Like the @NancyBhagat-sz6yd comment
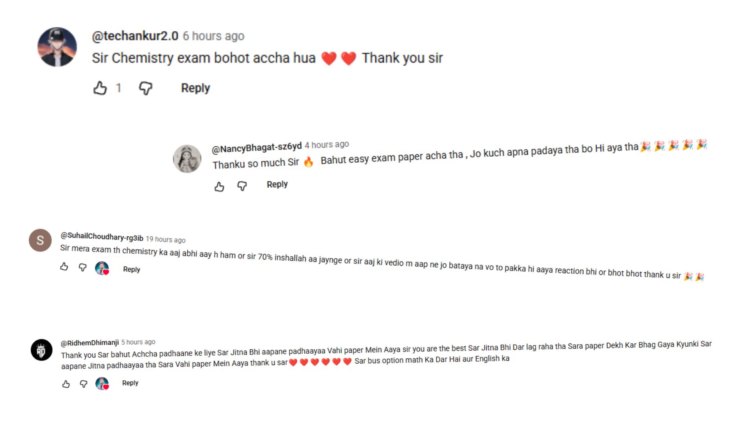Screen dimensions: 754x424 pyautogui.click(x=219, y=186)
